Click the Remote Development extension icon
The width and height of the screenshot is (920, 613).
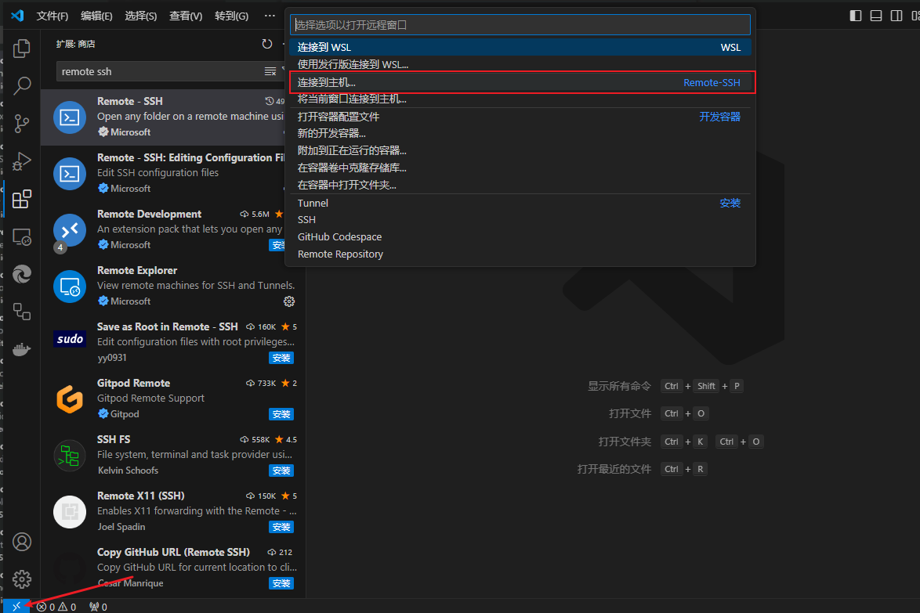click(70, 230)
